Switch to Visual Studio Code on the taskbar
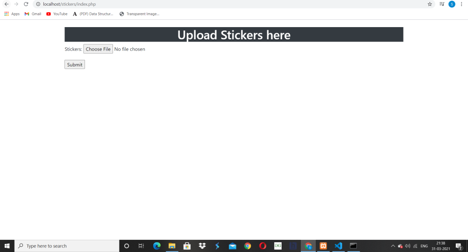Viewport: 468px width, 252px height. tap(338, 246)
